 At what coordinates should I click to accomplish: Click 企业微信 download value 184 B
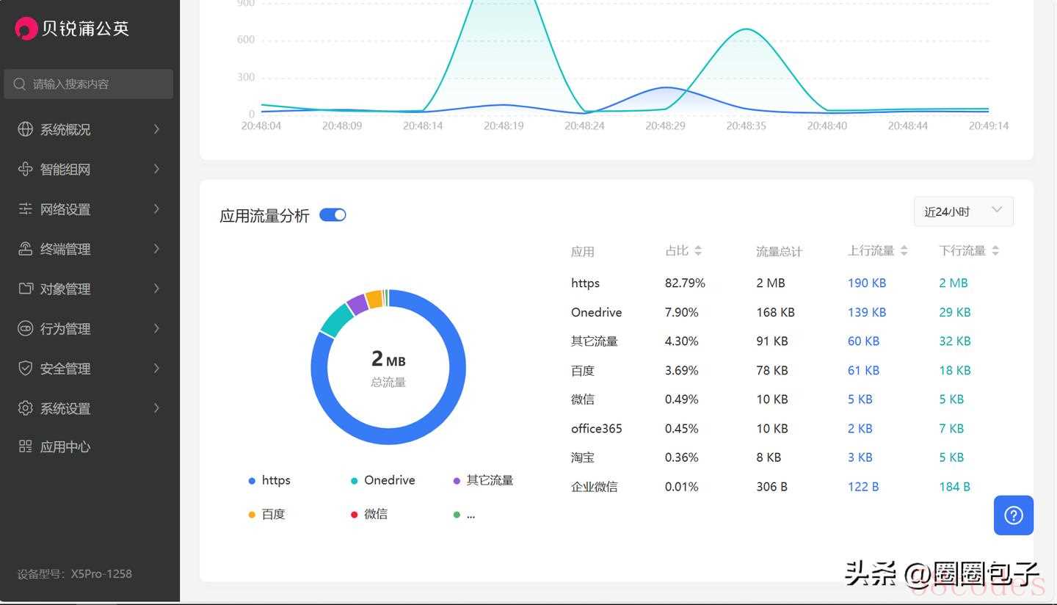(x=954, y=486)
